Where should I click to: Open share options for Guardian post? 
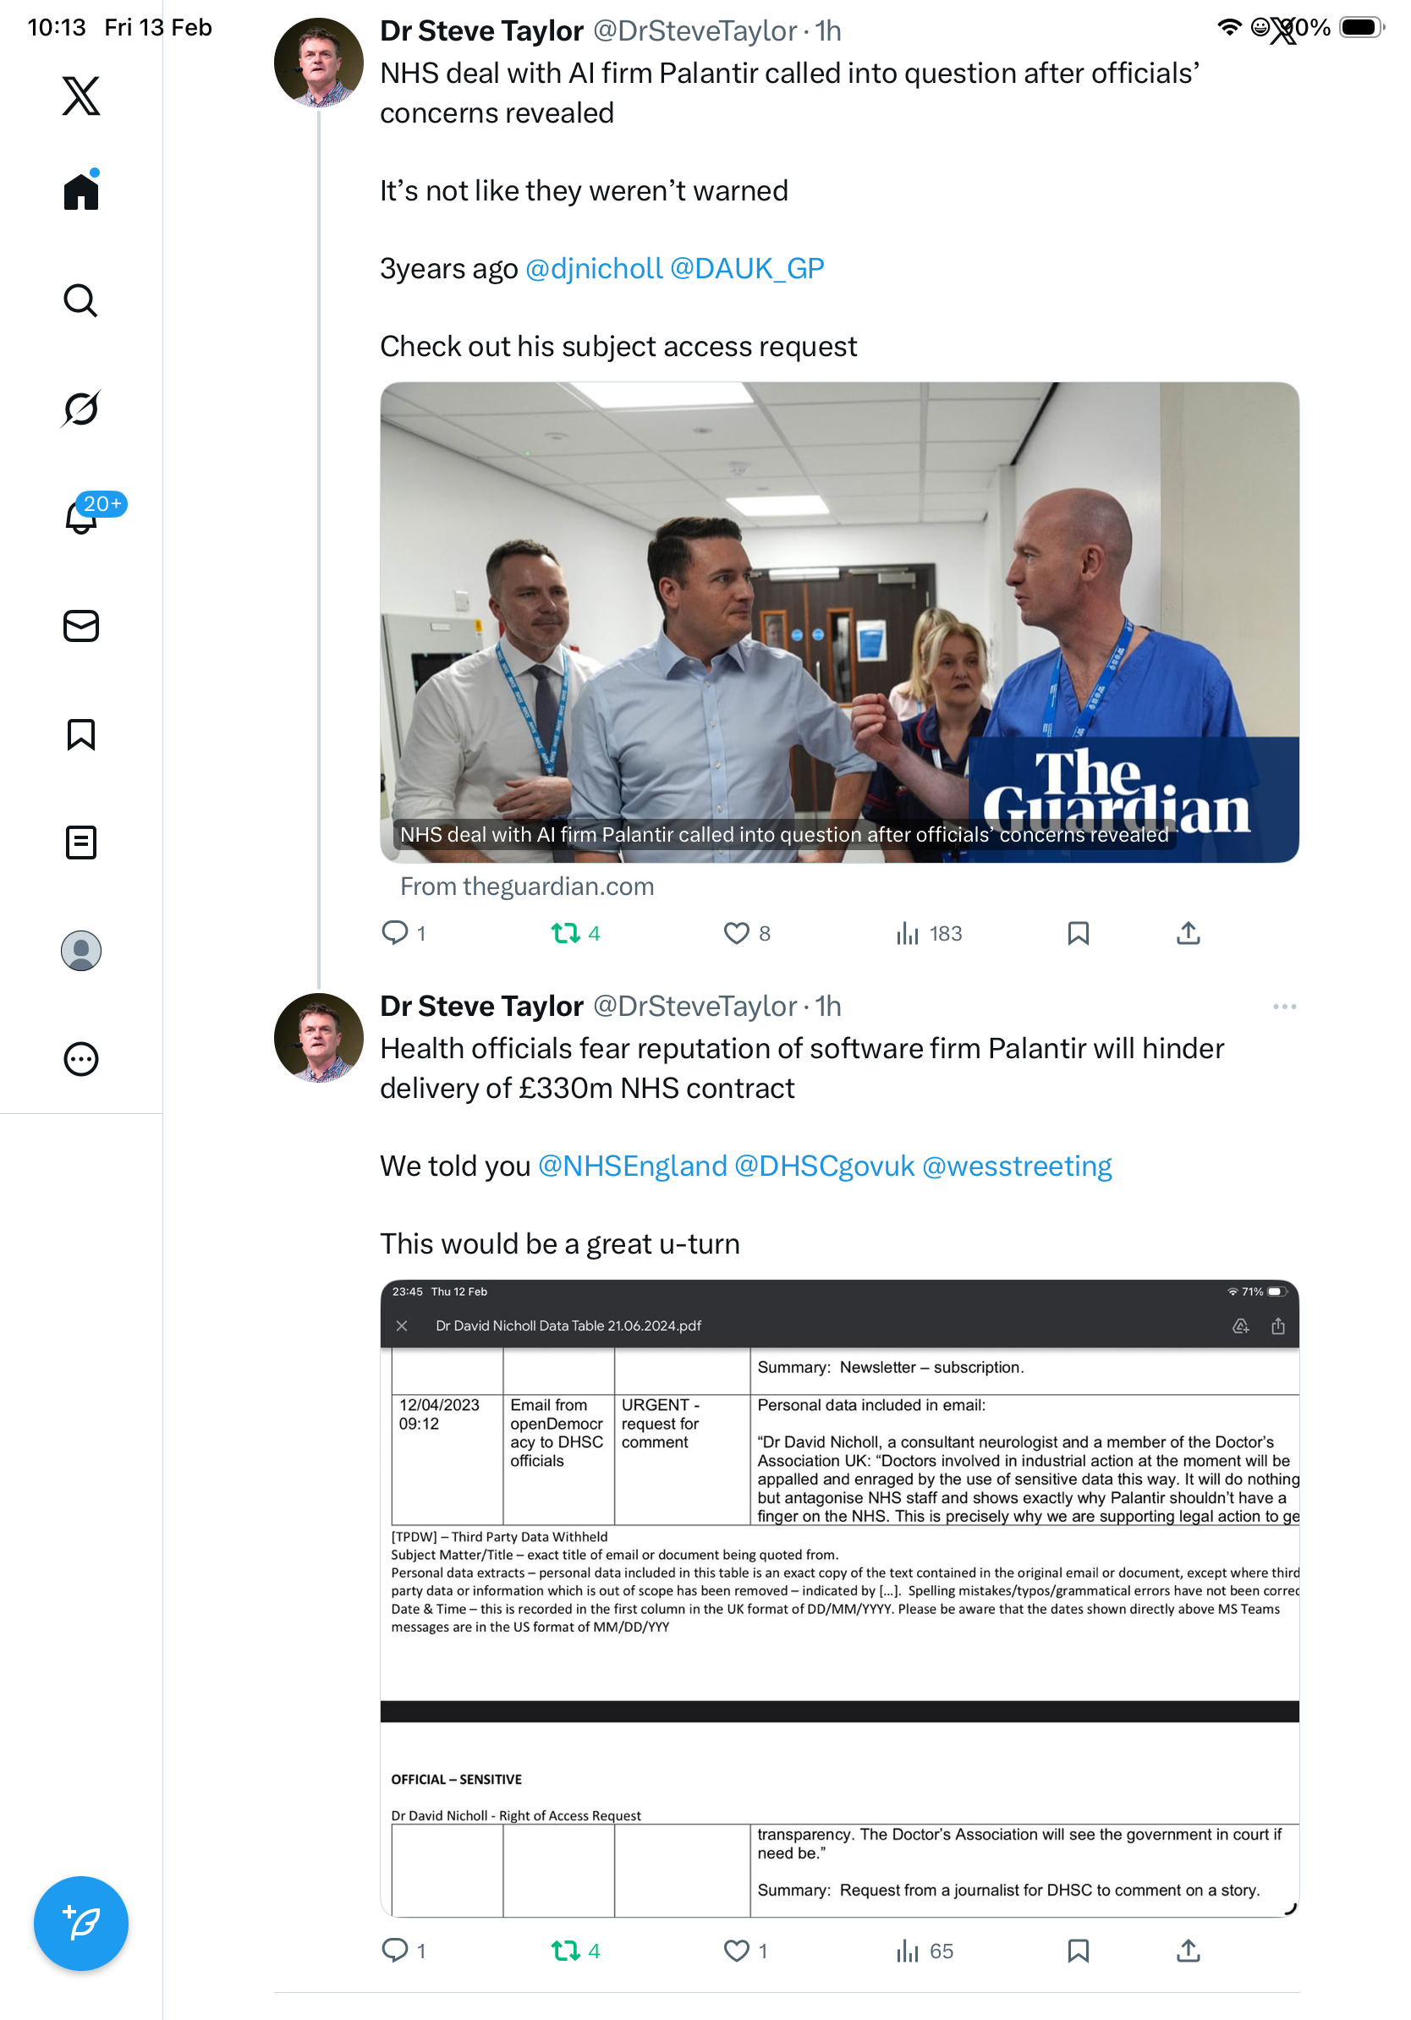click(1188, 932)
